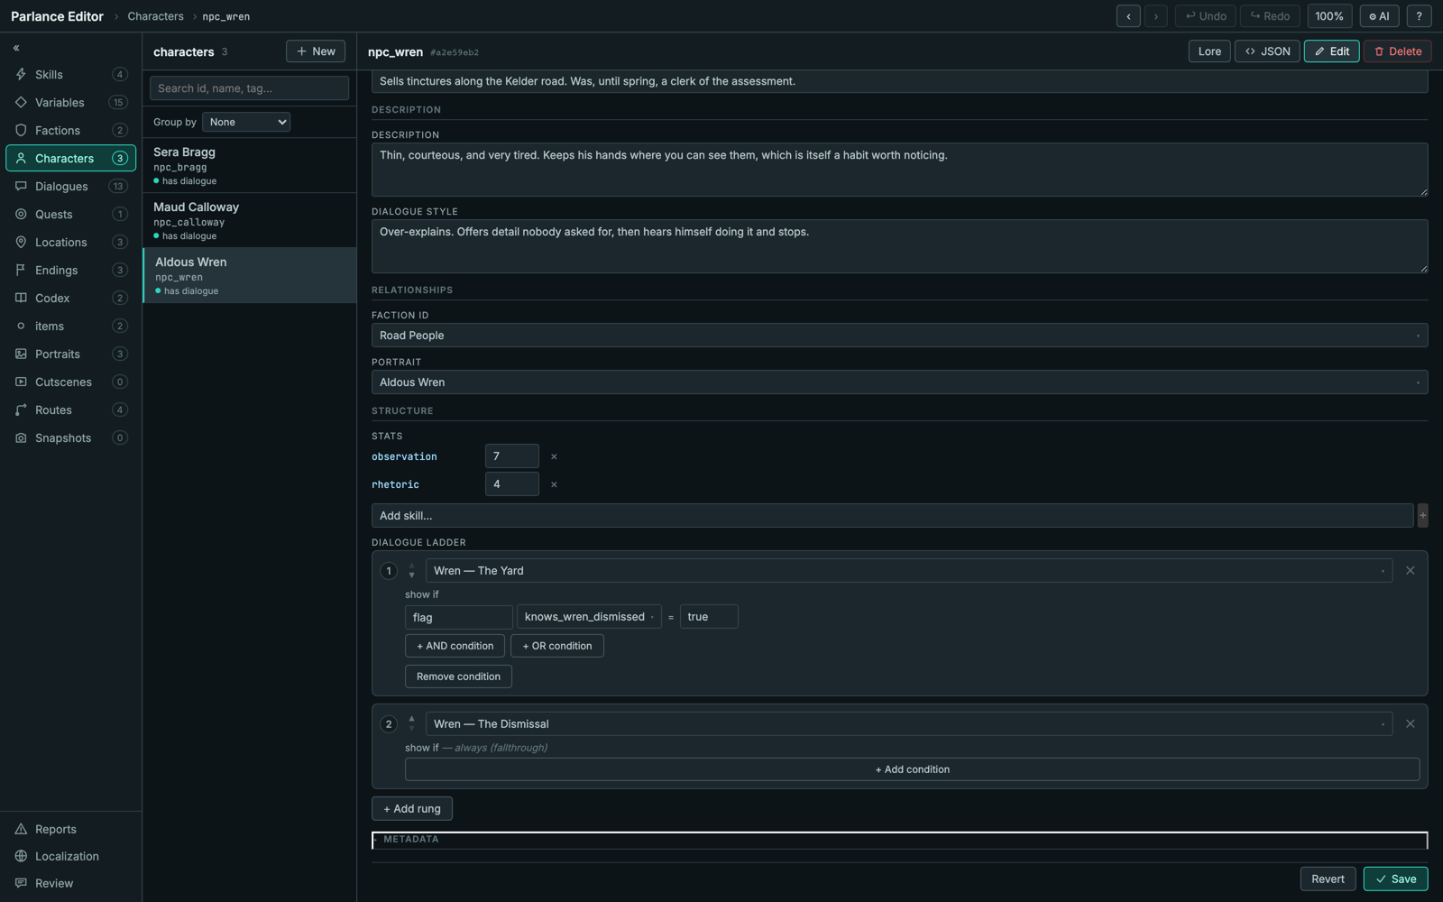Click the Review comment icon

point(21,884)
